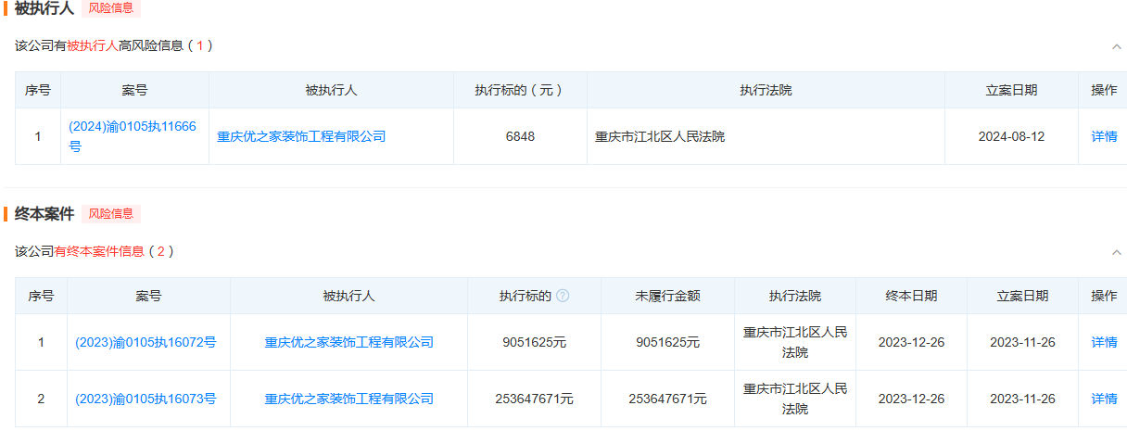
Task: Click 终本日期 2023-12-26 in row 1
Action: 911,342
